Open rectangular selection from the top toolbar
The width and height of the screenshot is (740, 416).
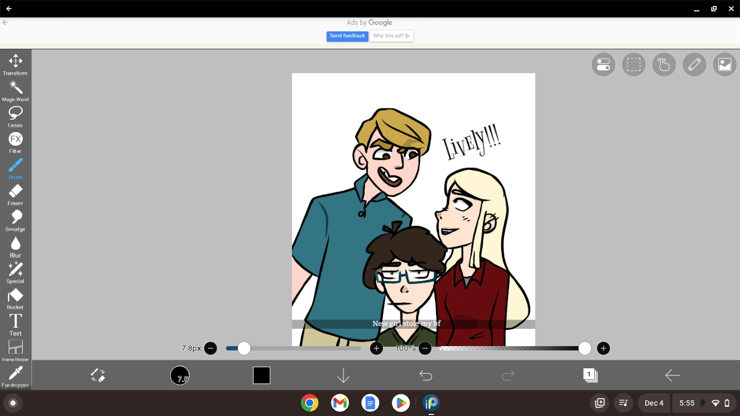click(633, 64)
